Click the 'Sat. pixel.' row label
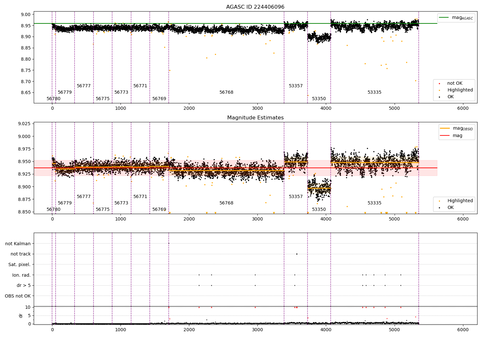482x337 pixels. tap(20, 265)
